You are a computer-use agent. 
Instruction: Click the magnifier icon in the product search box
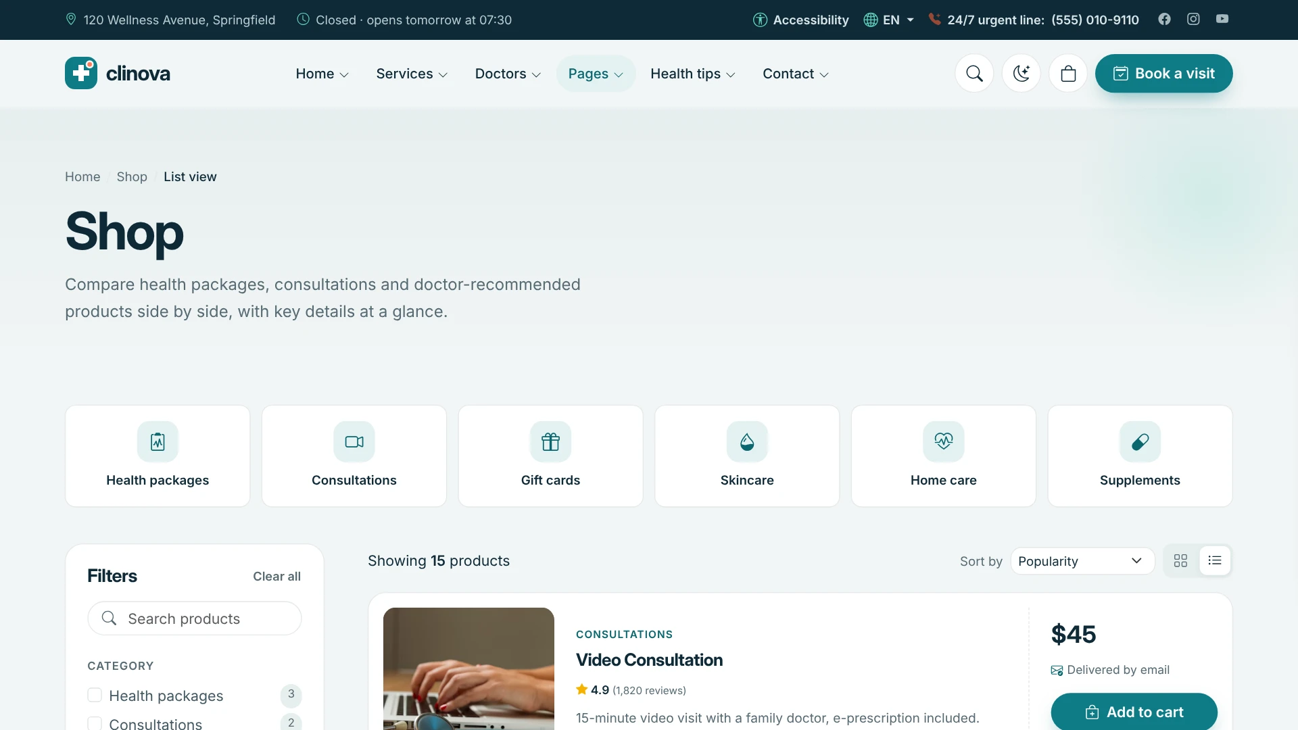109,618
